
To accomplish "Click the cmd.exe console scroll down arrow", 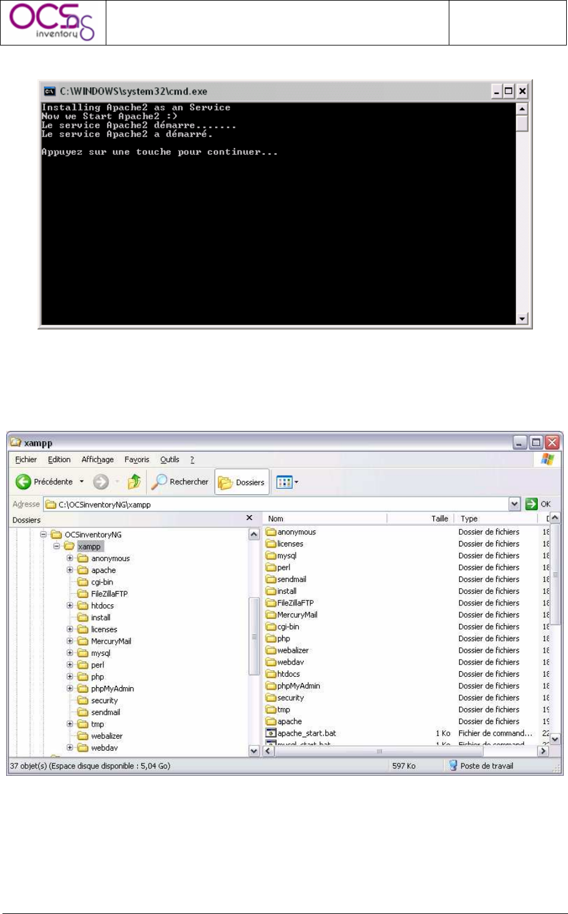I will click(522, 318).
